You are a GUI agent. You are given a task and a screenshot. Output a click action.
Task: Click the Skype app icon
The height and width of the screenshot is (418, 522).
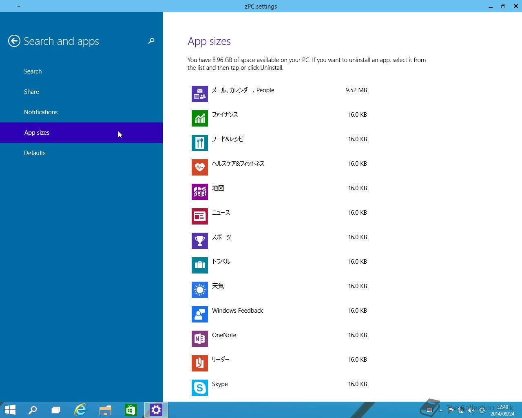tap(200, 388)
